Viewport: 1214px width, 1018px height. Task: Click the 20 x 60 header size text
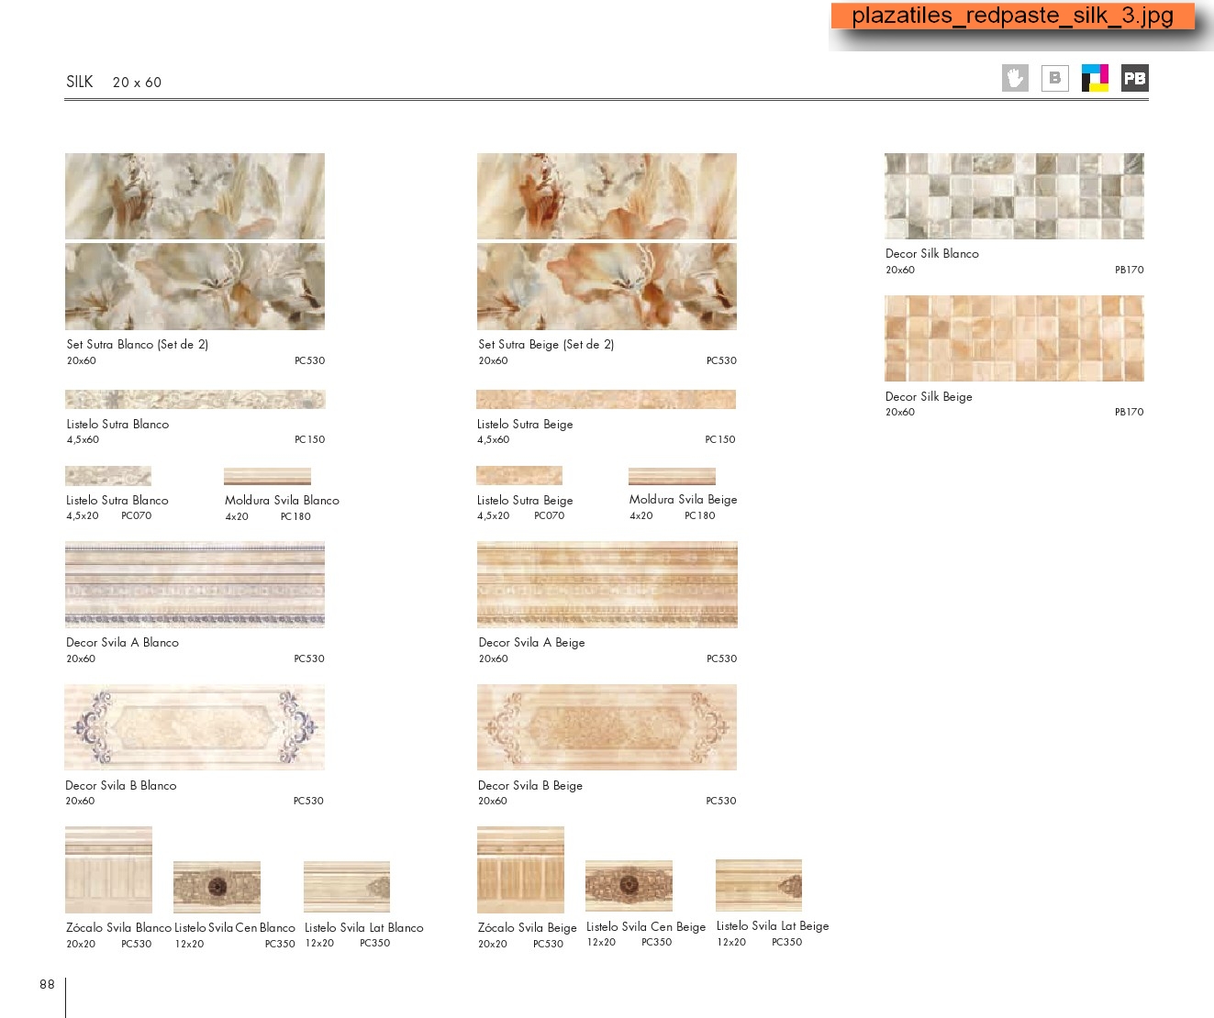pyautogui.click(x=137, y=83)
